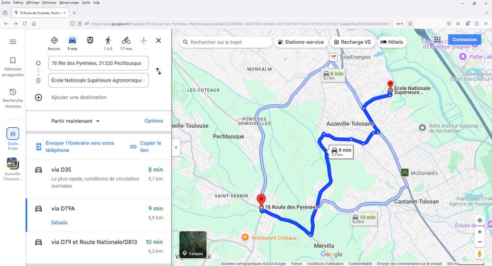Center map on your location
This screenshot has height=266, width=492.
point(480,220)
